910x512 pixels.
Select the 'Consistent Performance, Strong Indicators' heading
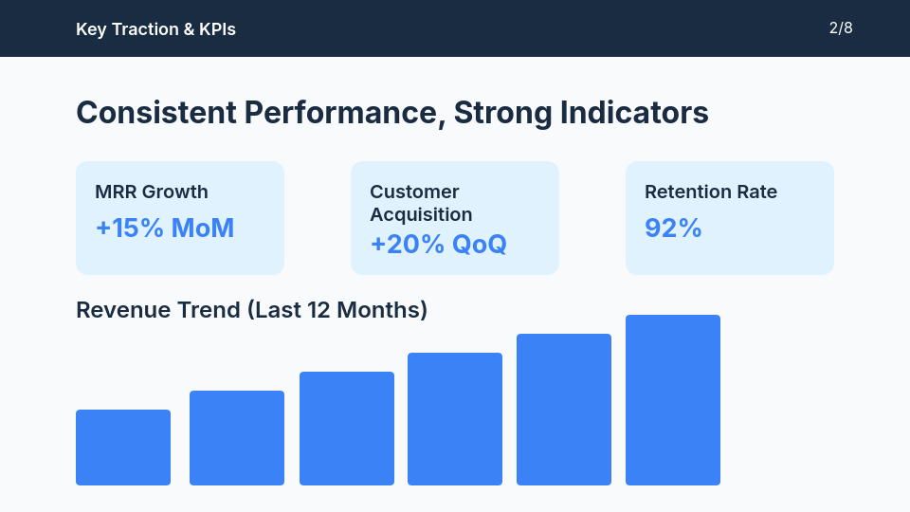pyautogui.click(x=391, y=113)
